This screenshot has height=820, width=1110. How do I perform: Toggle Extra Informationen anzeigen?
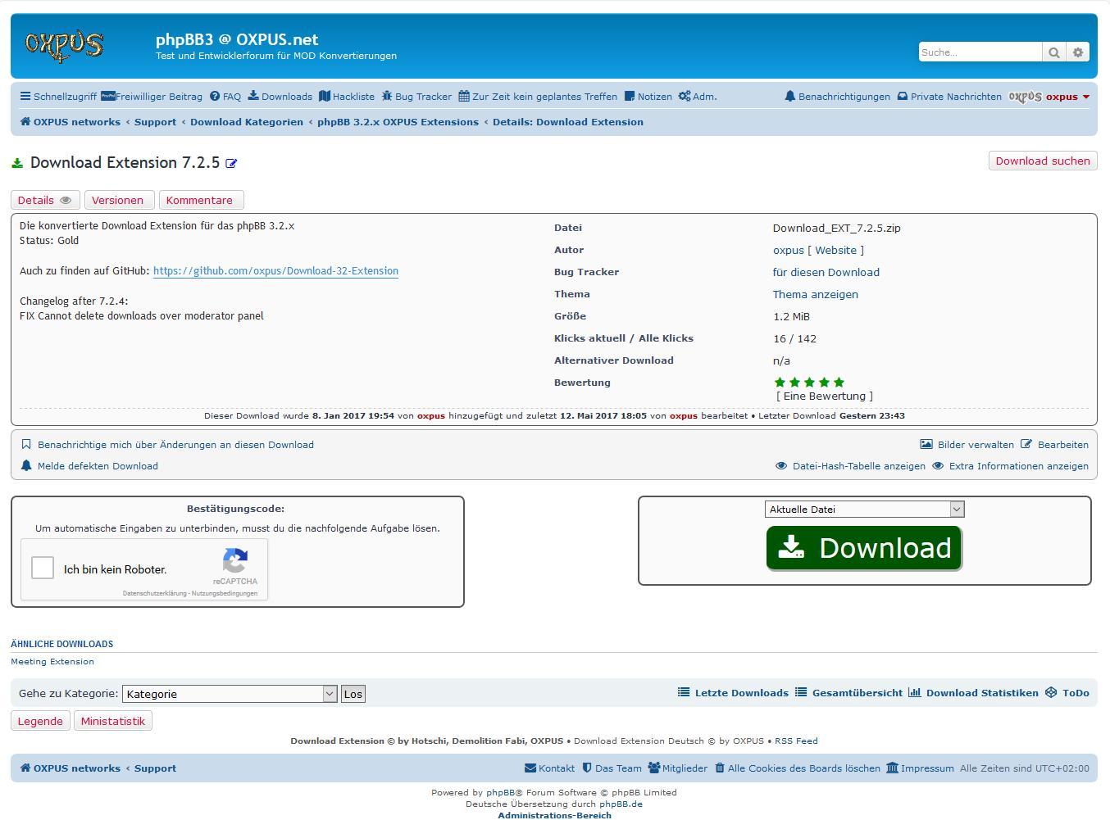tap(1018, 466)
